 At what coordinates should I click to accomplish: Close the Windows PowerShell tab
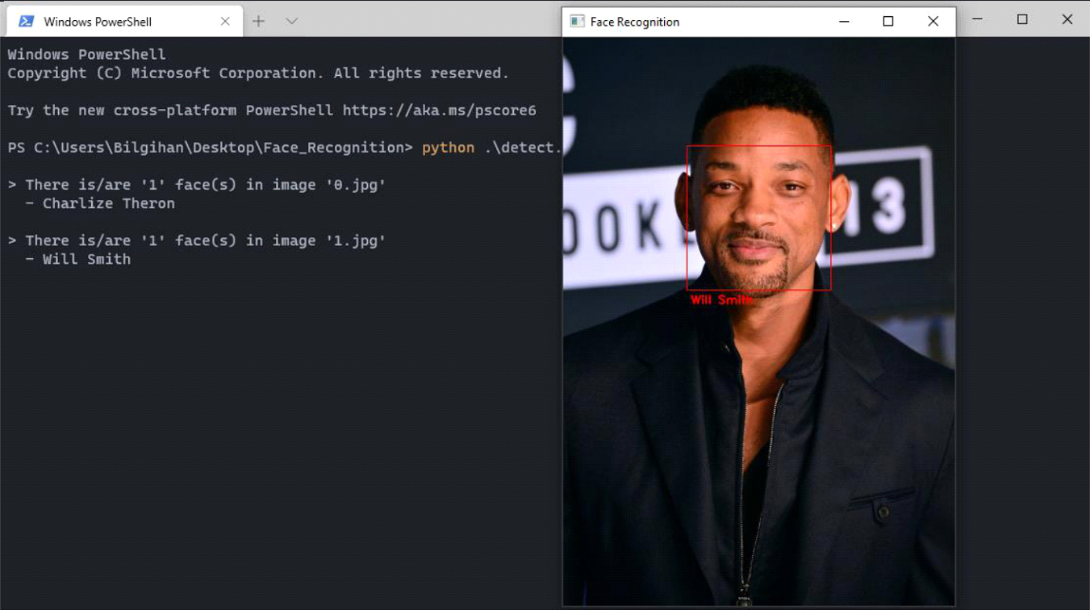(x=225, y=22)
